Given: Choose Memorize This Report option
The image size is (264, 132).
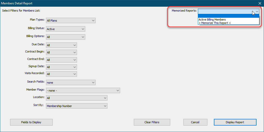Looking at the screenshot, I should point(214,23).
